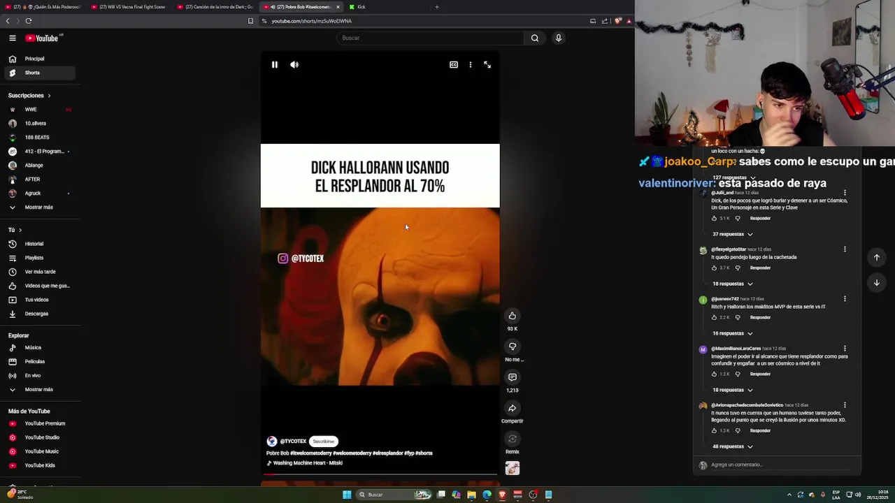Screen dimensions: 895x503
Task: Expand the 48 respuestas replies
Action: (x=733, y=446)
